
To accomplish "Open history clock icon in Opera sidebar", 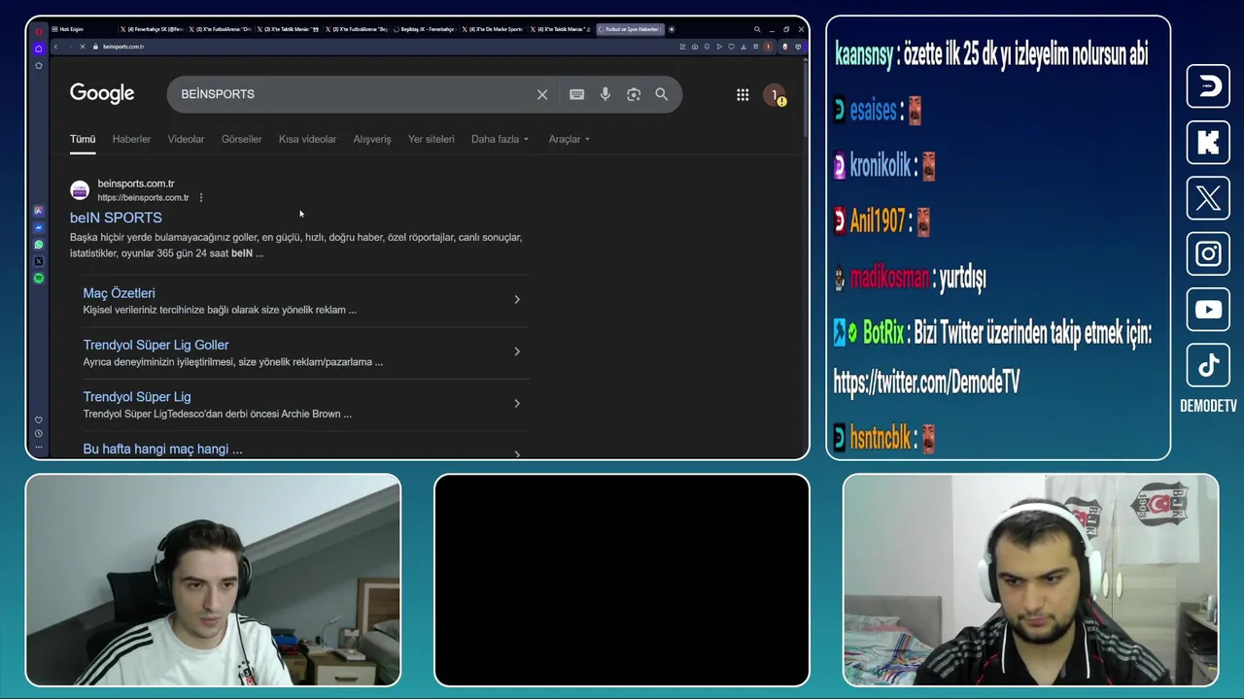I will (39, 434).
